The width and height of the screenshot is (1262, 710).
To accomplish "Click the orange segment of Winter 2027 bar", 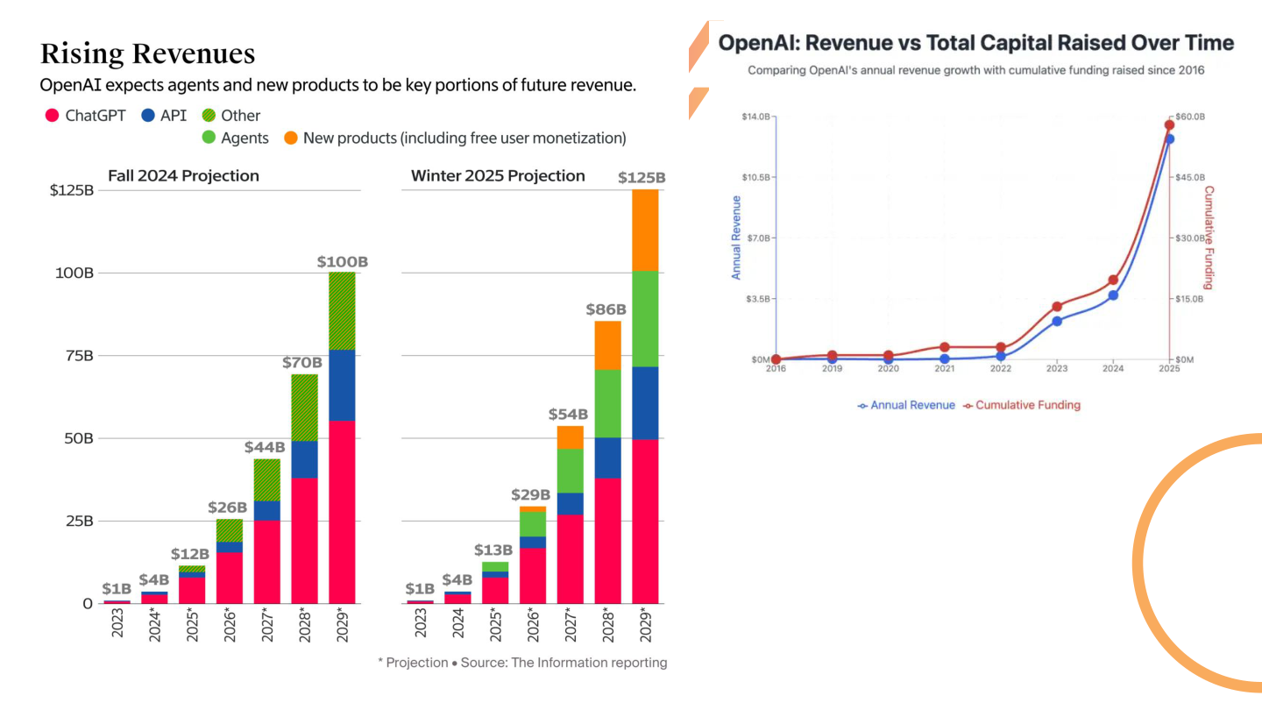I will coord(570,437).
